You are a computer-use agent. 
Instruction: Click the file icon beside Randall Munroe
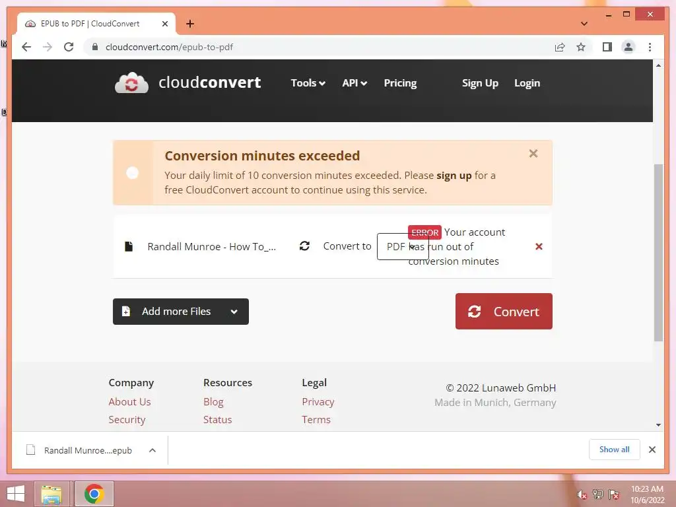[129, 246]
